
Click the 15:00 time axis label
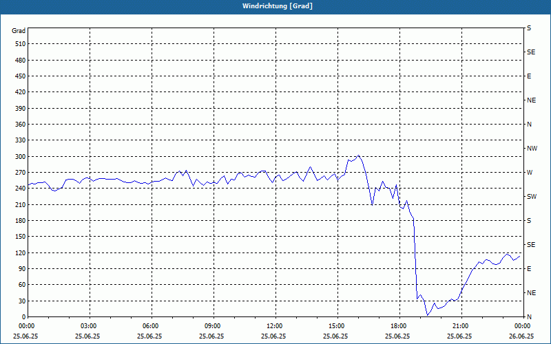coord(336,326)
